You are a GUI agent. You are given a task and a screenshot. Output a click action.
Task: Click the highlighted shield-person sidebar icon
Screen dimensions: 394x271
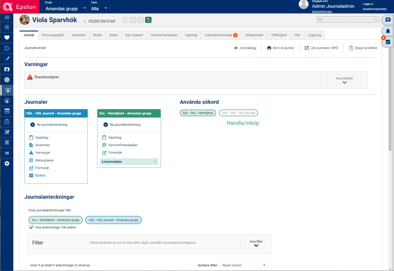click(7, 90)
